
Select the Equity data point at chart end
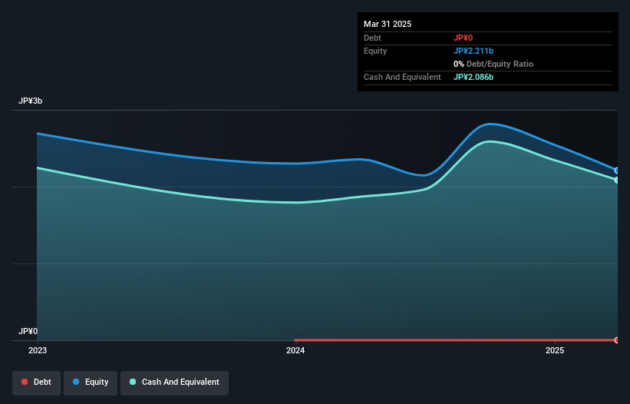[617, 171]
